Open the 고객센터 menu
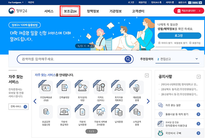Image resolution: width=205 pixels, height=140 pixels. click(138, 11)
